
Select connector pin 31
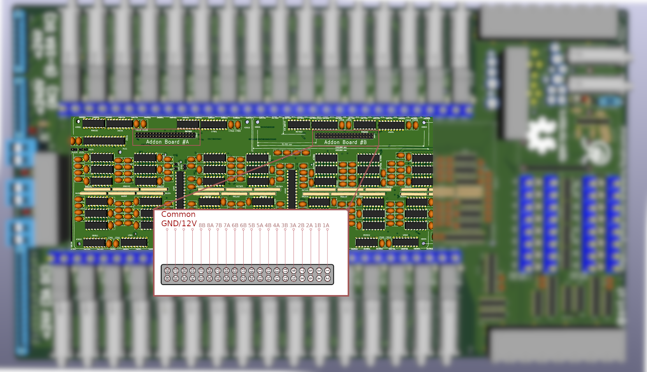click(x=201, y=271)
